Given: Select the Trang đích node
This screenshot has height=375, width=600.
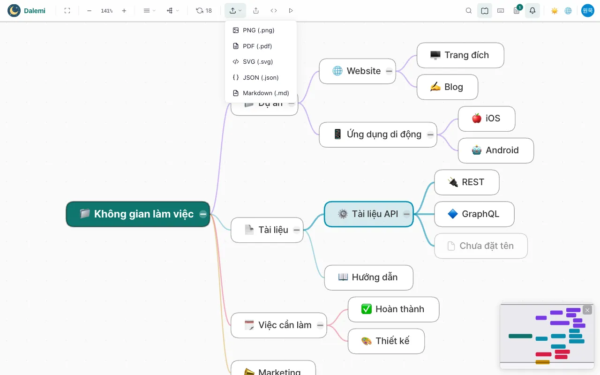Looking at the screenshot, I should pos(460,55).
